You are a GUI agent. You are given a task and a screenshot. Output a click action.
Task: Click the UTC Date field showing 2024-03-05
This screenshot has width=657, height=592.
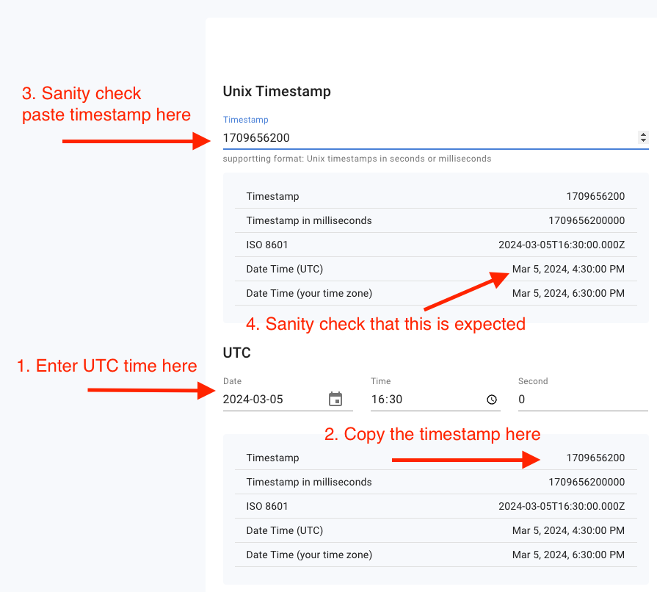tap(272, 400)
